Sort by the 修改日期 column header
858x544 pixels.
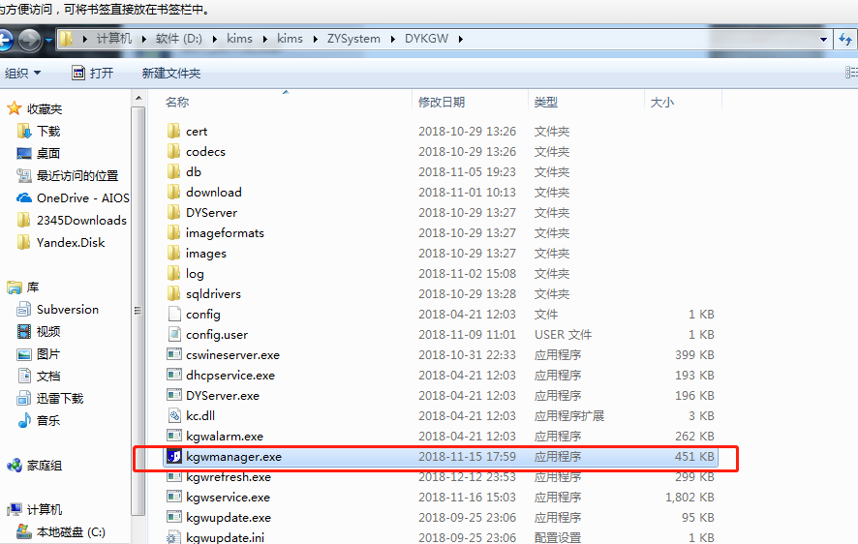(x=441, y=103)
